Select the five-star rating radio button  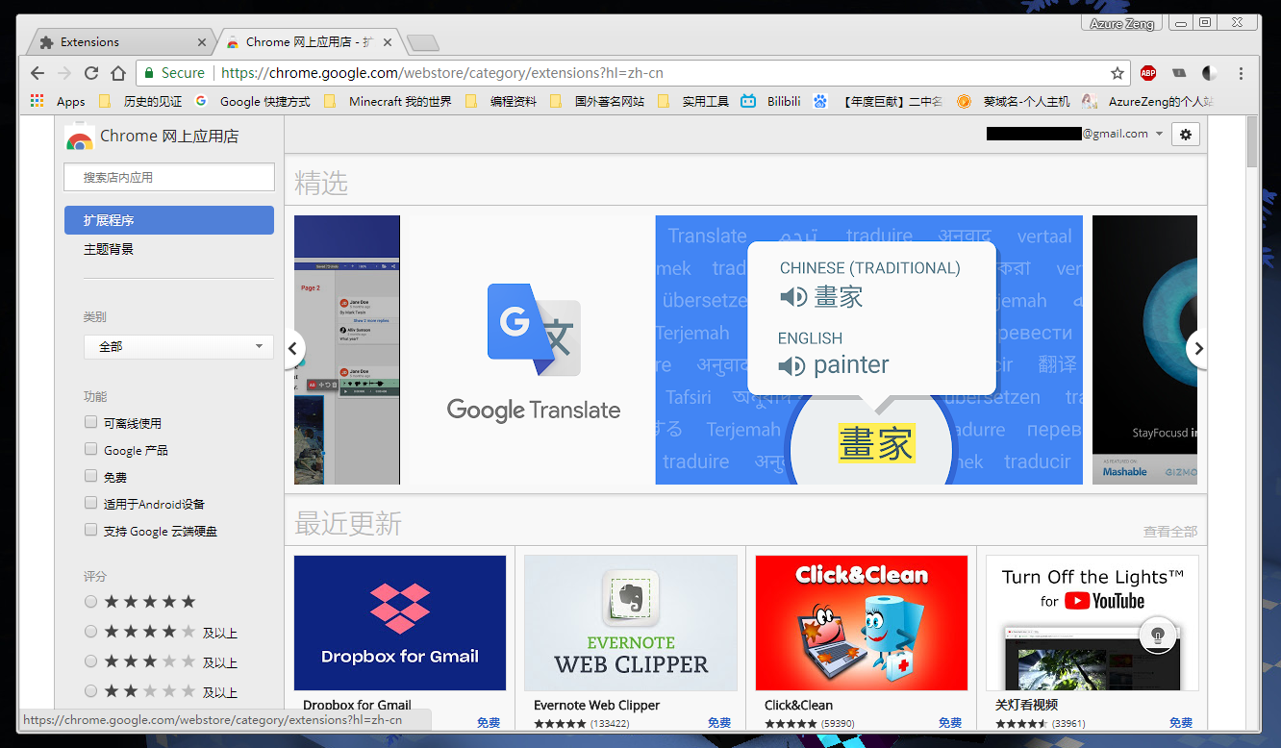coord(90,602)
